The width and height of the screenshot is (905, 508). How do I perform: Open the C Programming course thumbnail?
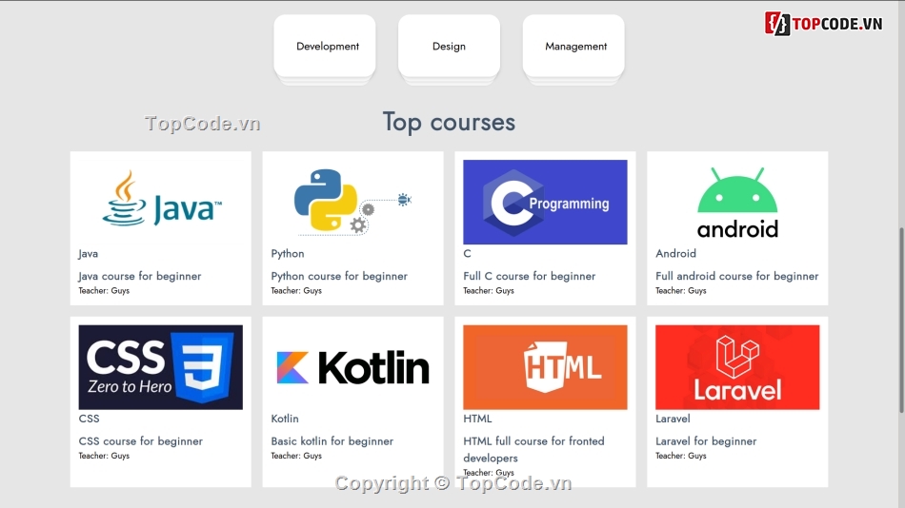click(545, 202)
